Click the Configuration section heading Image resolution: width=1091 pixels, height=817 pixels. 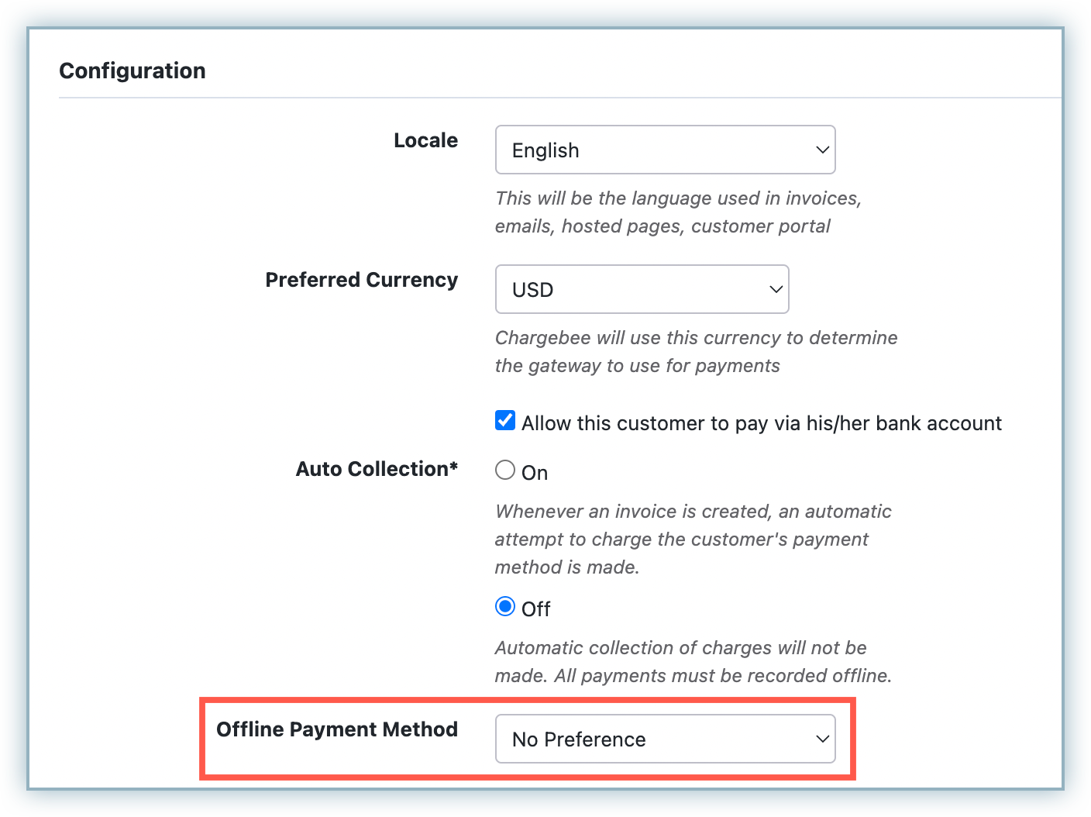click(x=133, y=71)
